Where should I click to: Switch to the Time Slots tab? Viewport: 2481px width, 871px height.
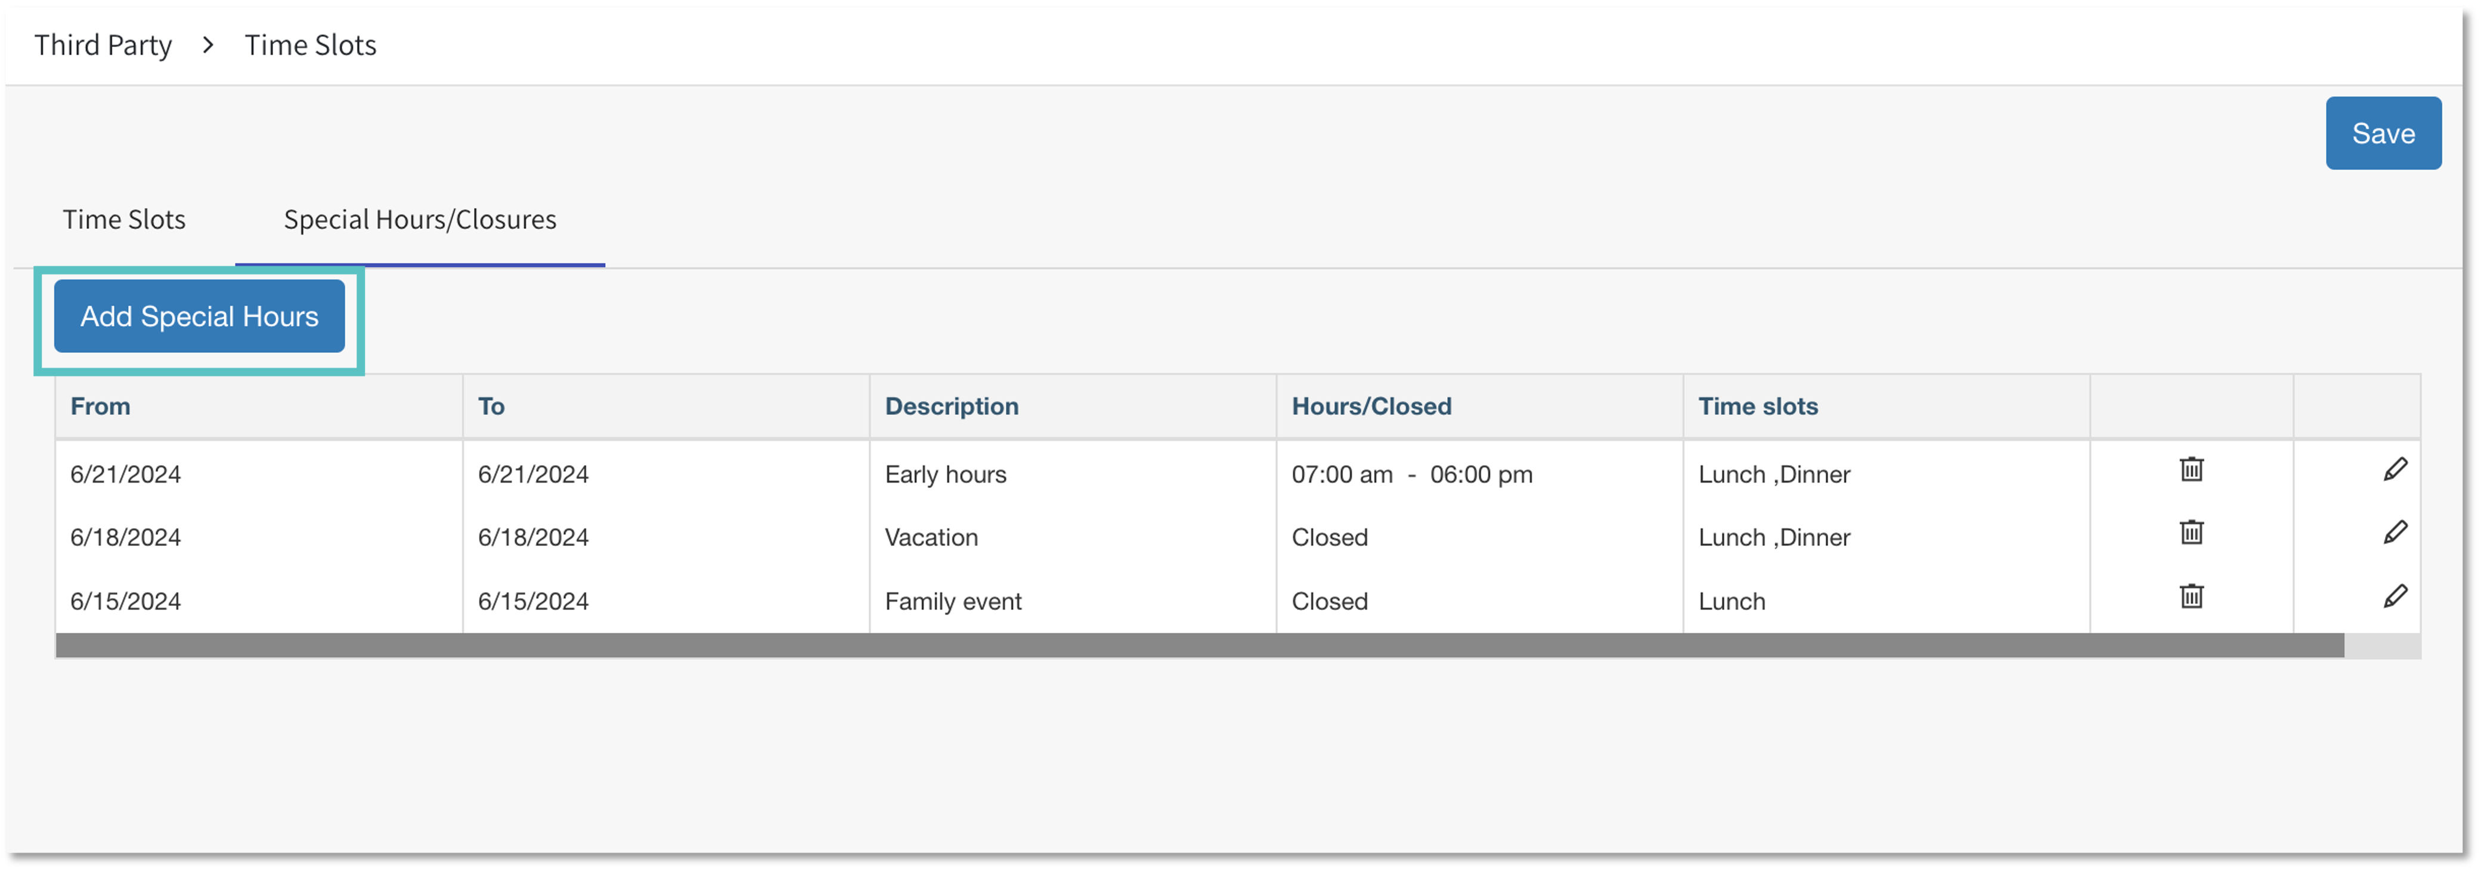124,220
